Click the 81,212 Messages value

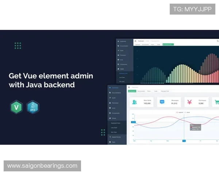(x=174, y=104)
